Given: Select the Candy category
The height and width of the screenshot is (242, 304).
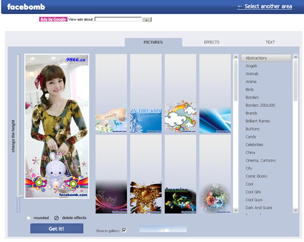Looking at the screenshot, I should pyautogui.click(x=251, y=137).
